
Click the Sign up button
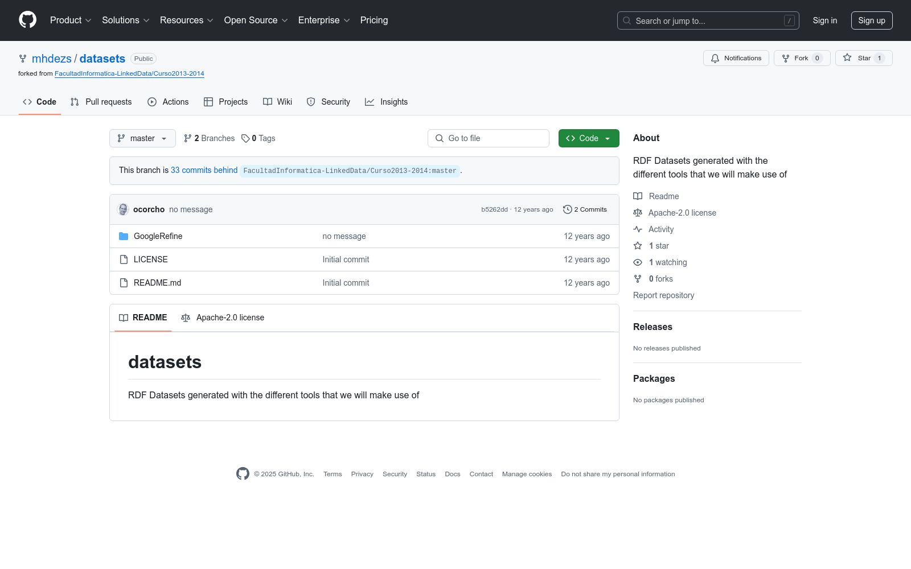(872, 20)
